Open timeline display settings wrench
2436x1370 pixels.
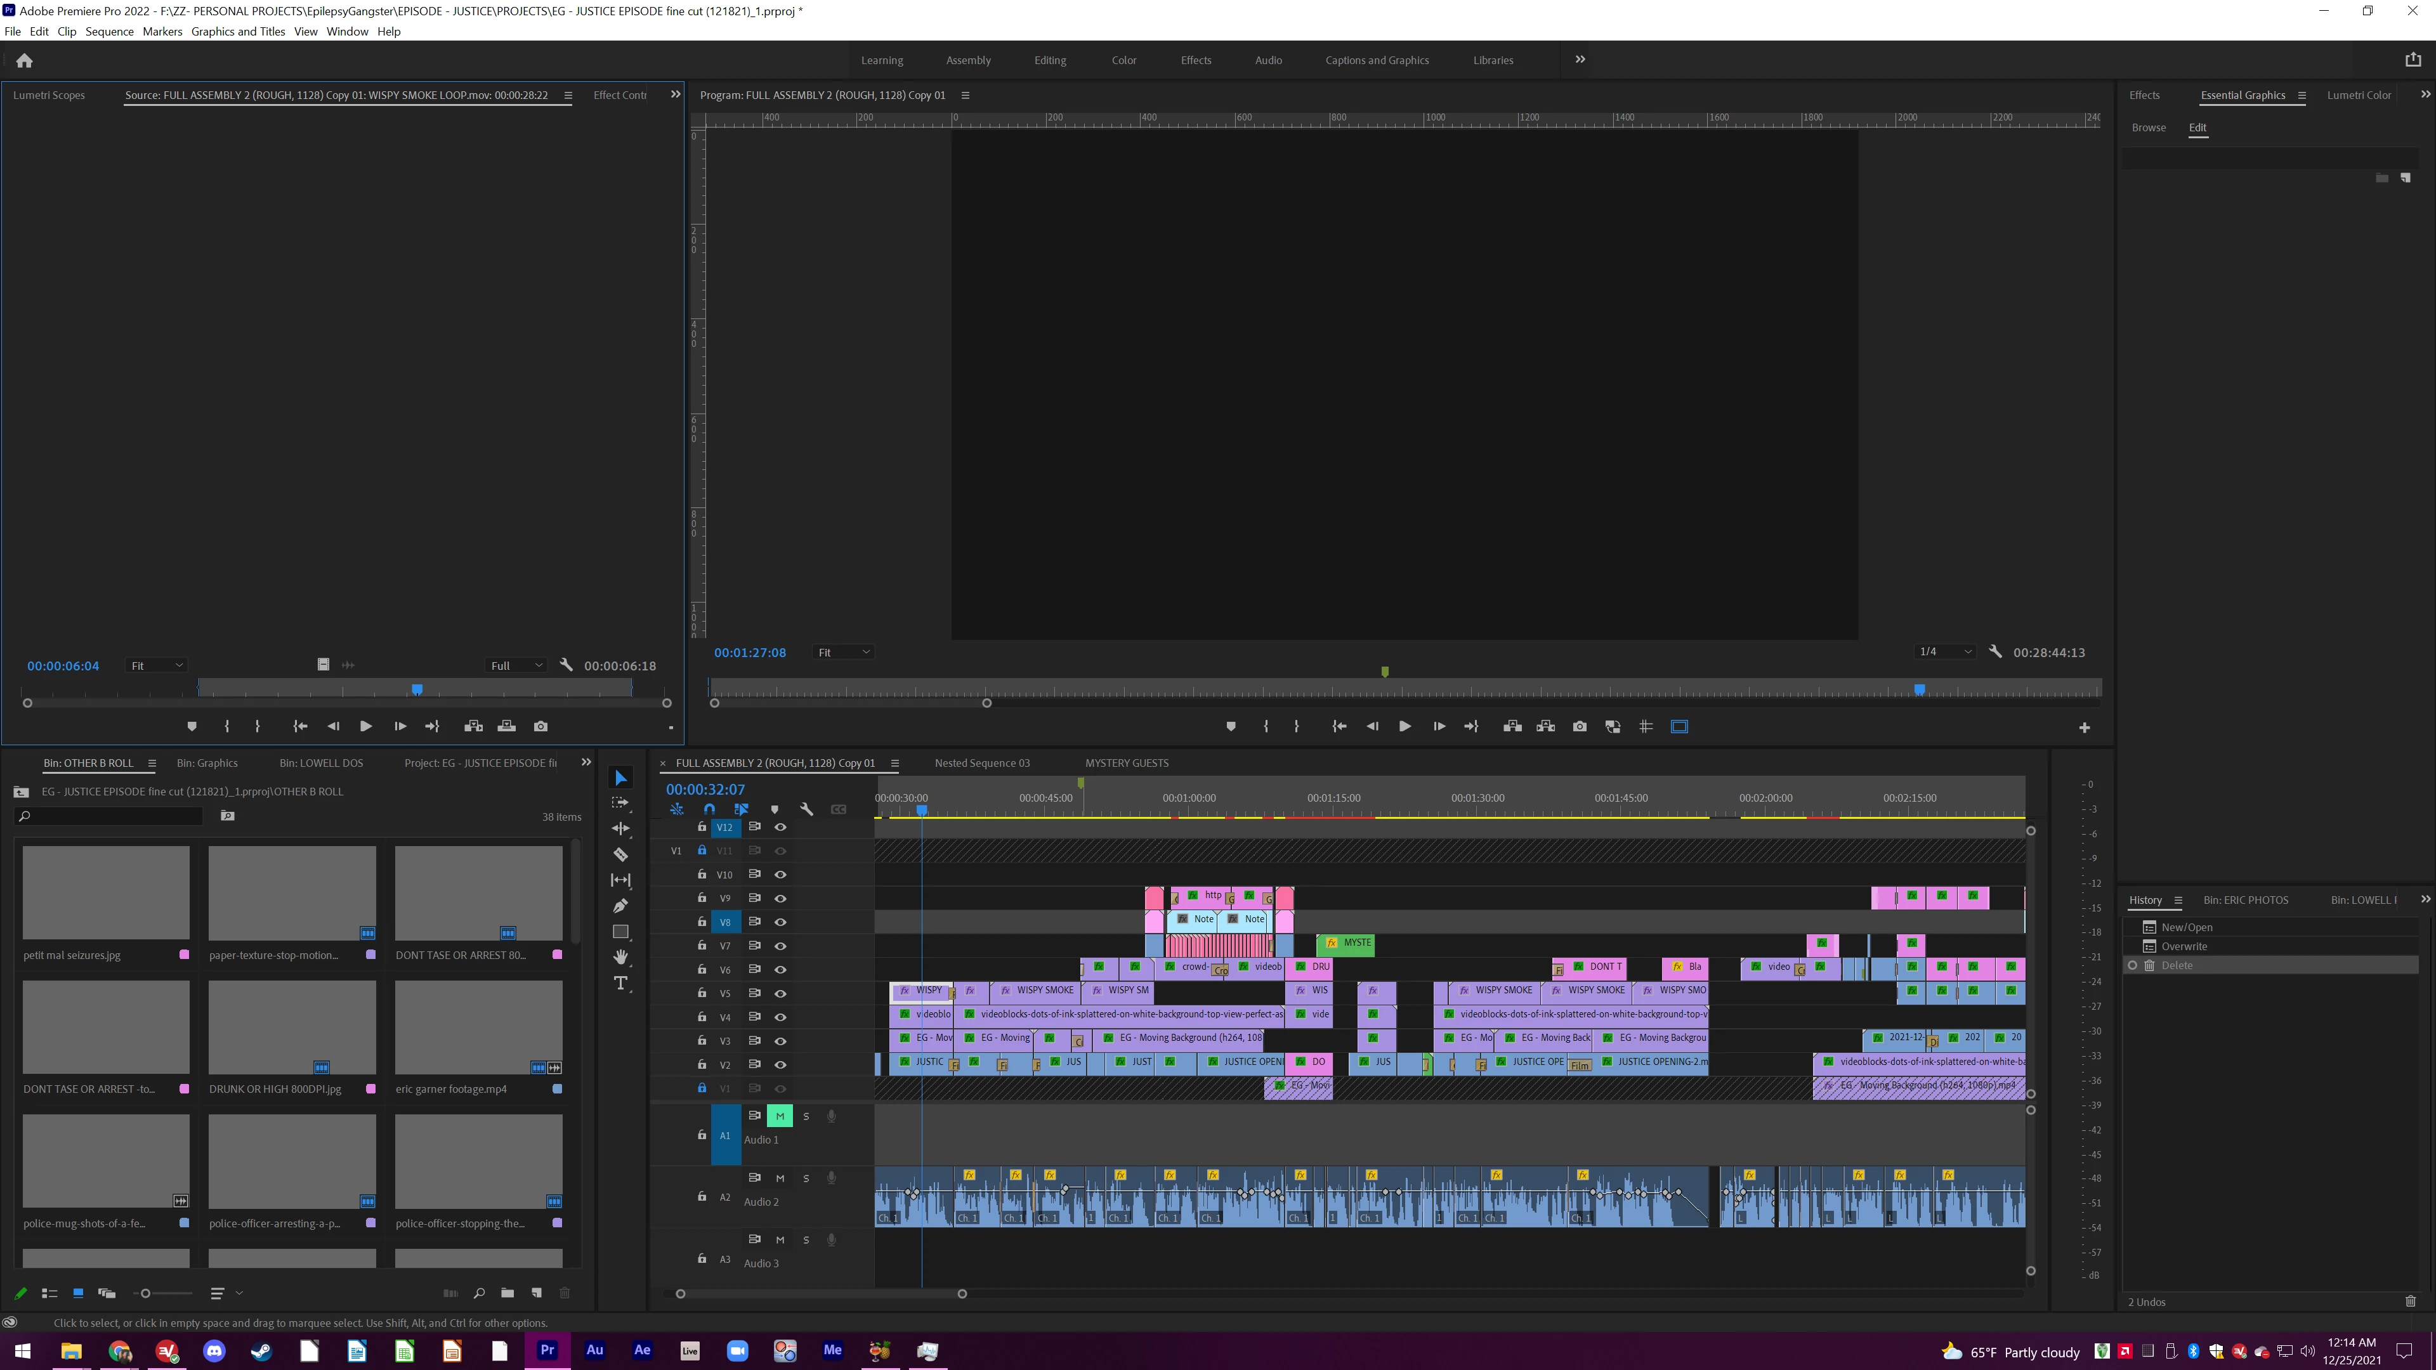[807, 809]
